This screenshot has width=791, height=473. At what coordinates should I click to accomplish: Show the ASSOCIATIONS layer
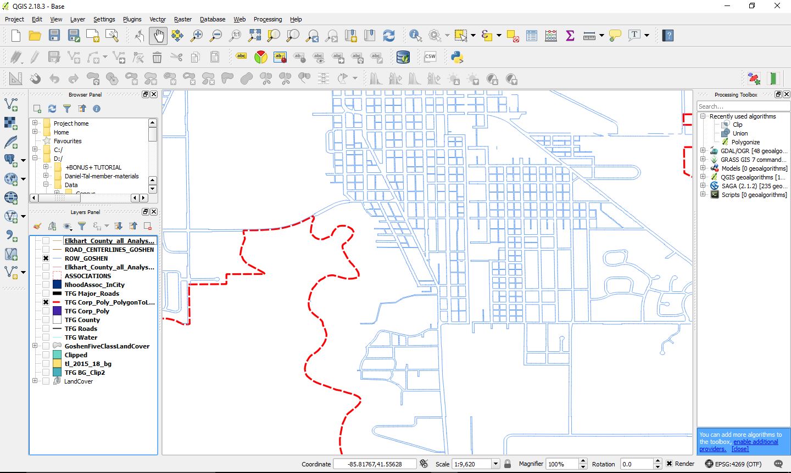pyautogui.click(x=46, y=276)
